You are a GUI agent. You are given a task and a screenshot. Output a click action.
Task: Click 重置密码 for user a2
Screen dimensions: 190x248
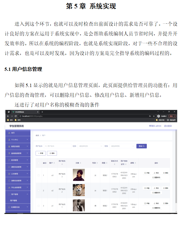click(x=156, y=193)
